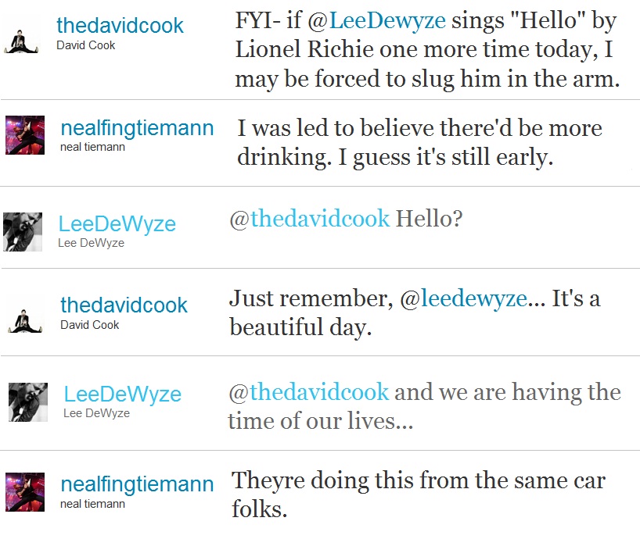The width and height of the screenshot is (640, 539).
Task: Click 'neal tiemann' display name on the drinking tweet
Action: tap(92, 147)
